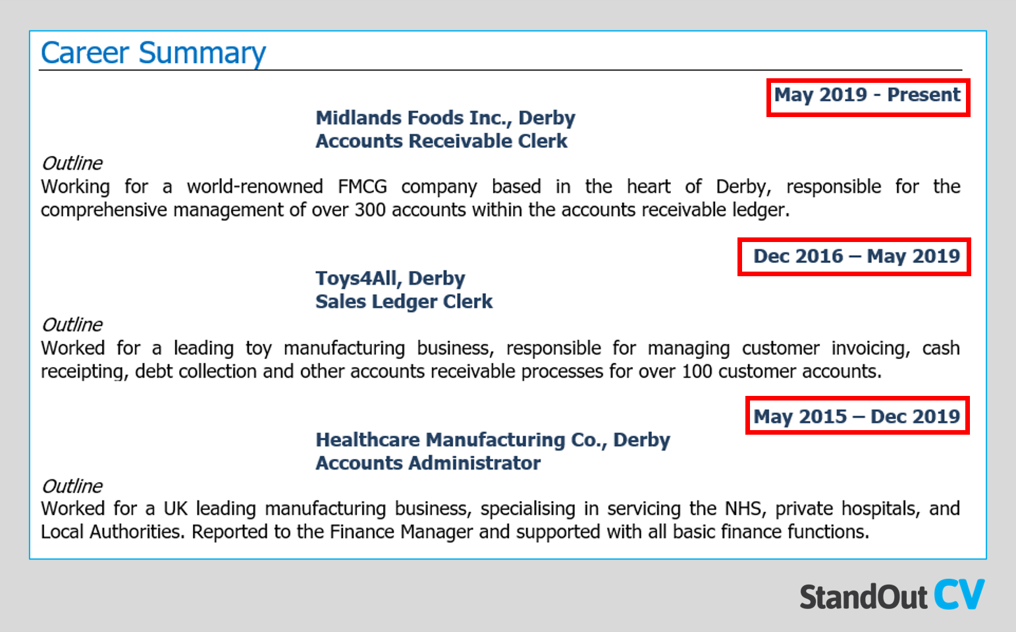Screen dimensions: 1016x632
Task: Select the Career Summary heading
Action: pyautogui.click(x=153, y=53)
